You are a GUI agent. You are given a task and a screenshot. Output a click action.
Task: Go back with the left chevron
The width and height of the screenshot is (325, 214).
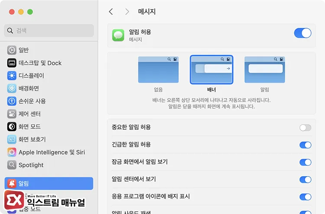tap(111, 12)
